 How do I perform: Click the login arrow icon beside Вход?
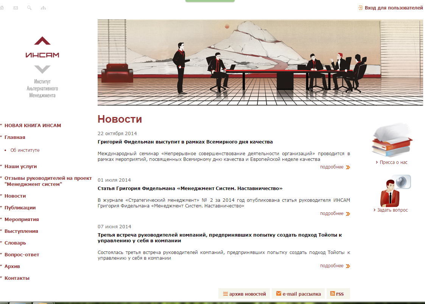click(360, 8)
